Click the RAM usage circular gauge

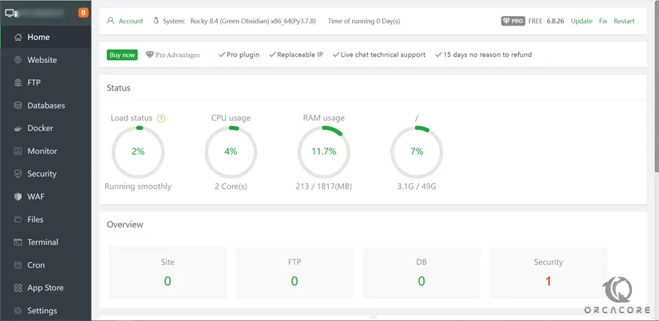(323, 151)
